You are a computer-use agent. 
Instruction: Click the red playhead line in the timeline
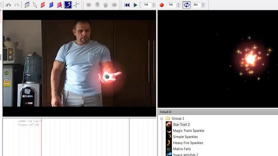[x=41, y=137]
